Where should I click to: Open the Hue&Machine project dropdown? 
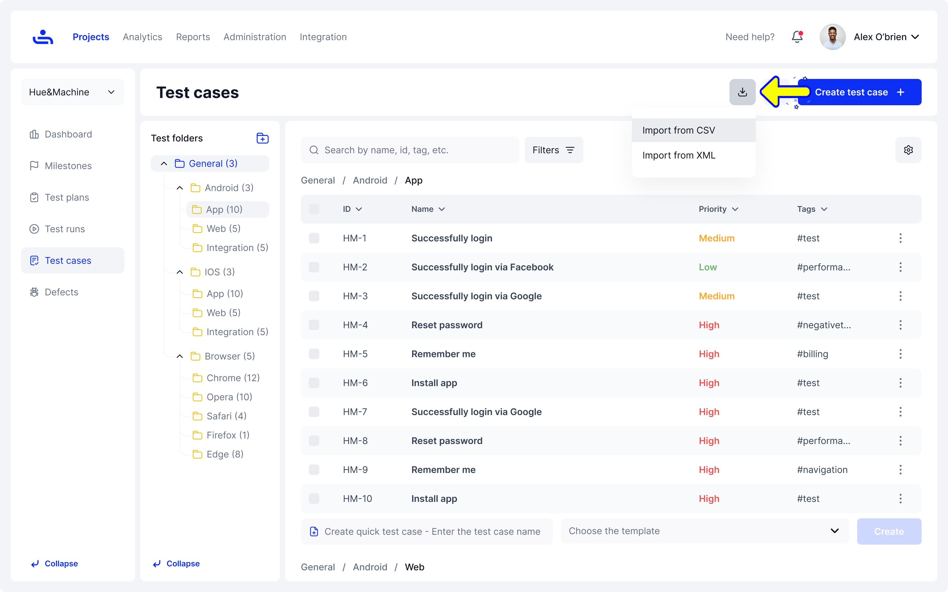(72, 92)
